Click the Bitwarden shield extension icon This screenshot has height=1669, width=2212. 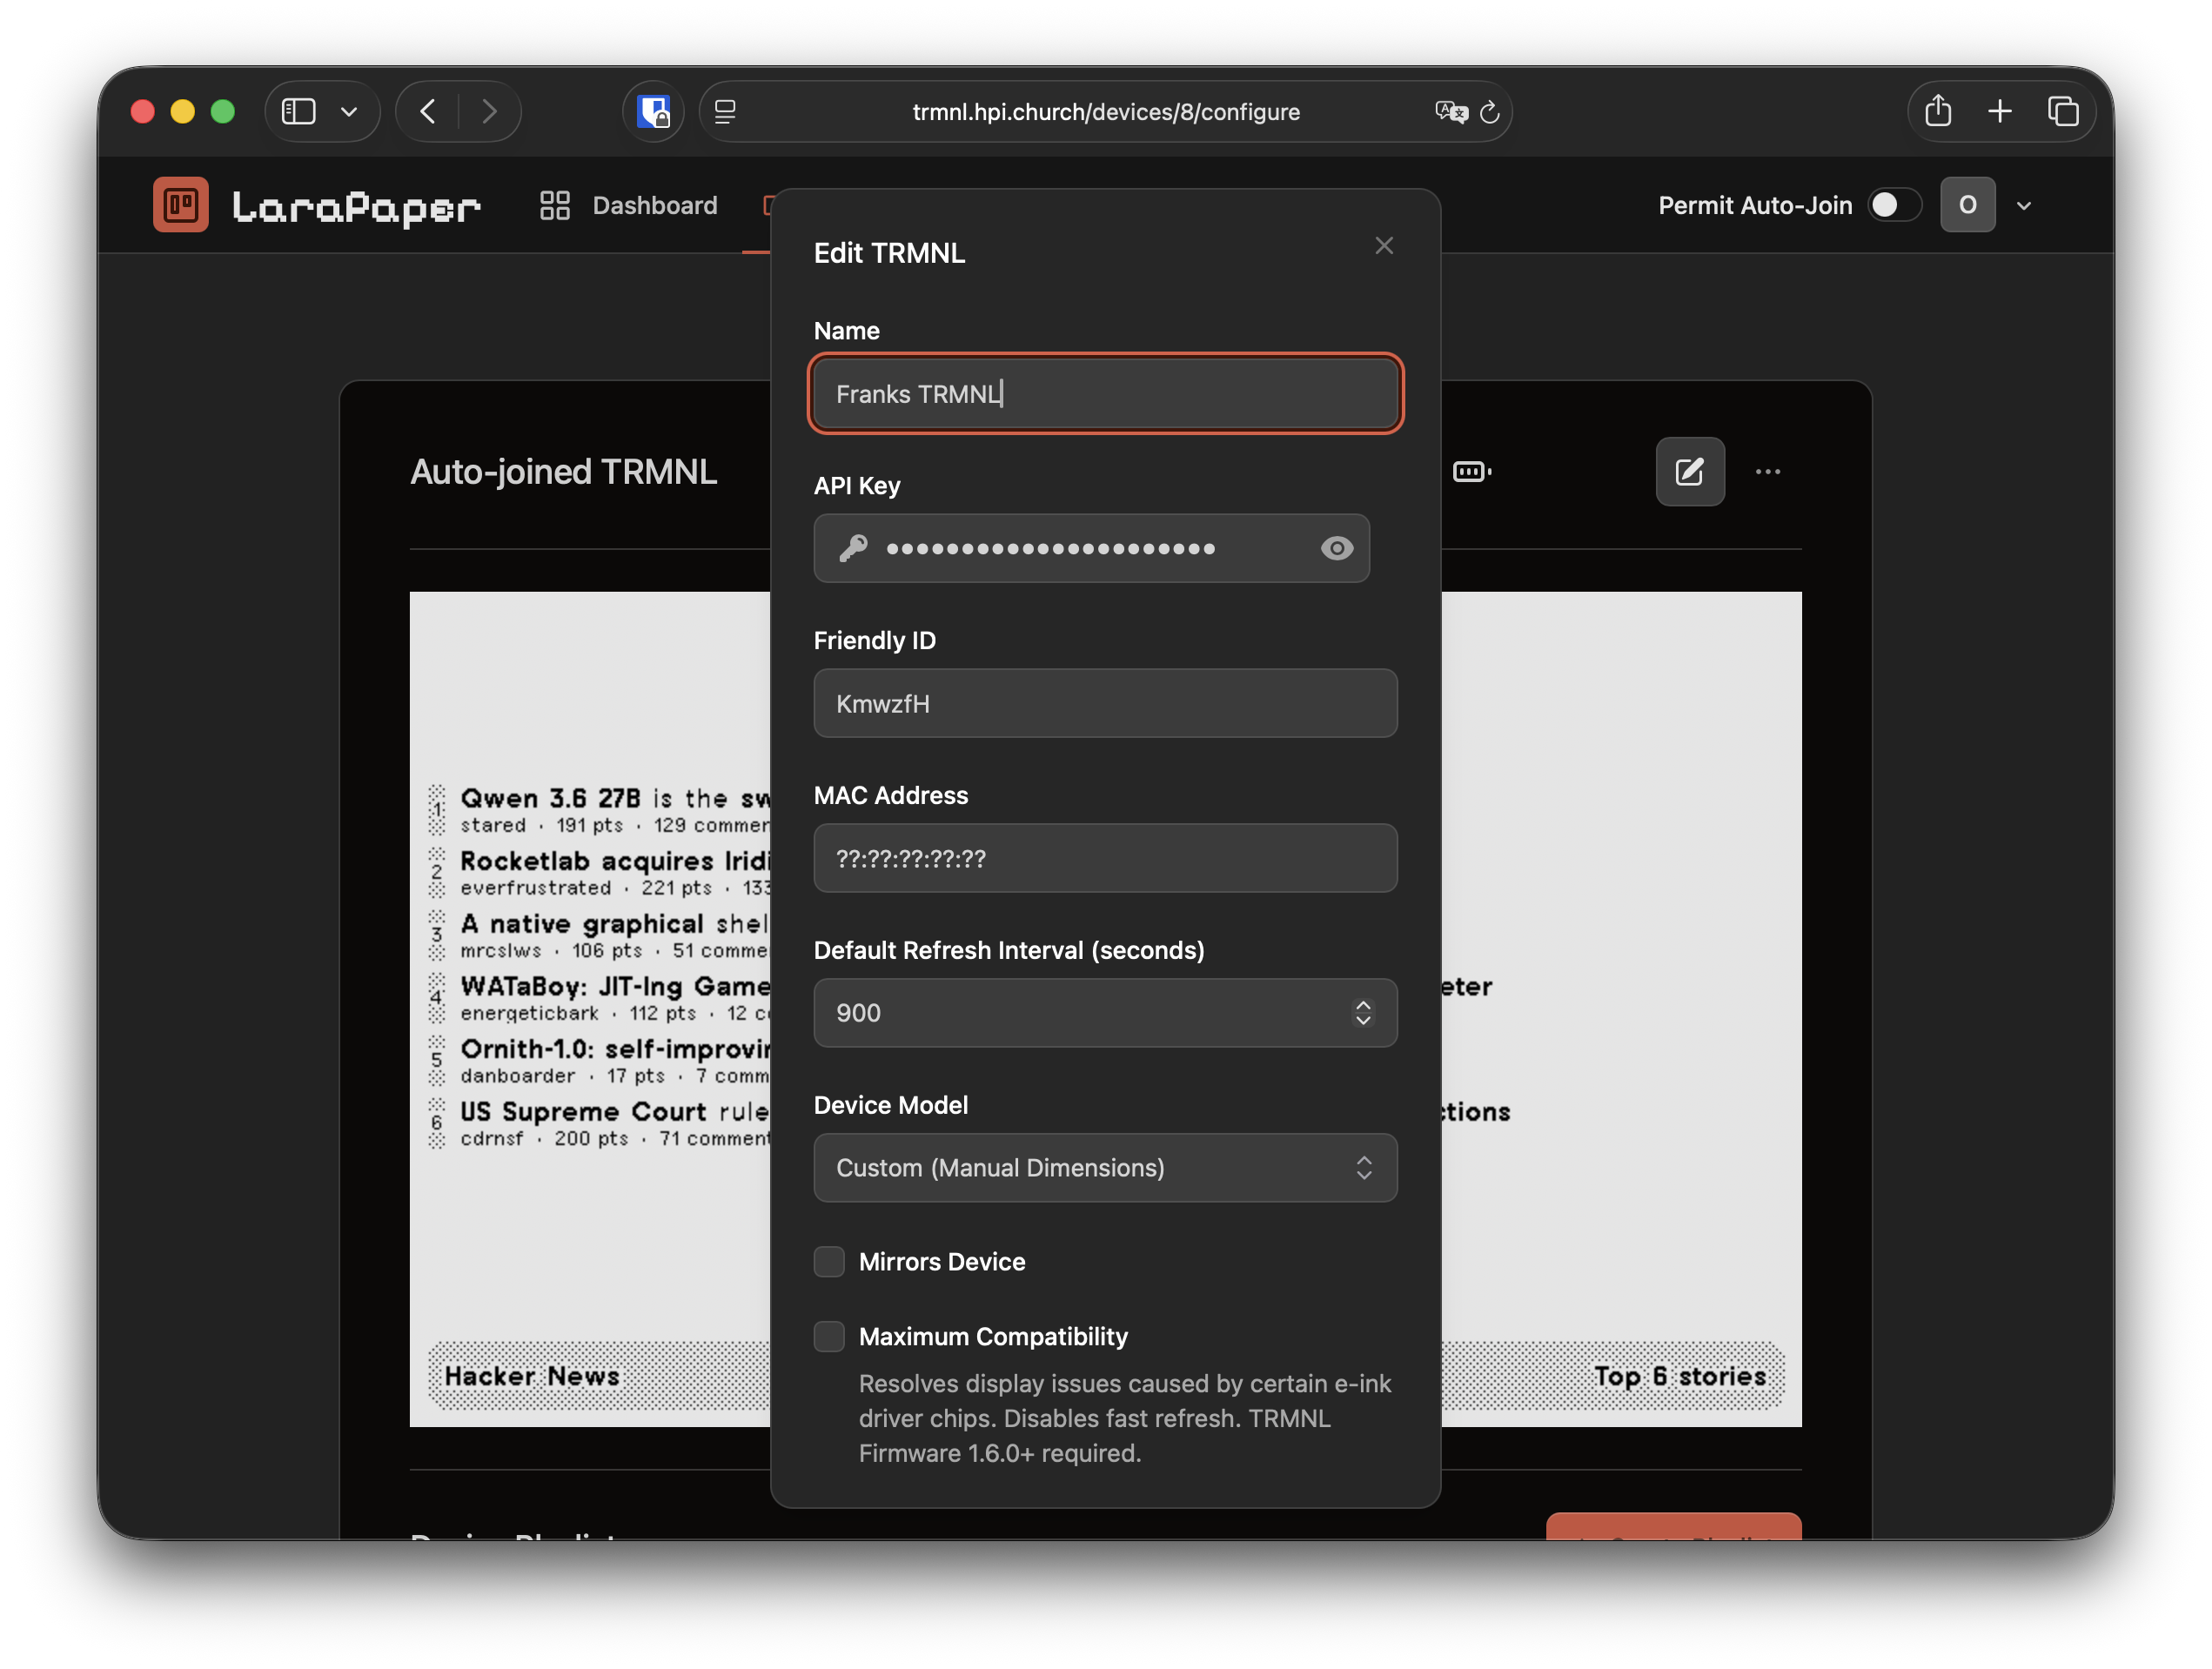click(x=654, y=111)
